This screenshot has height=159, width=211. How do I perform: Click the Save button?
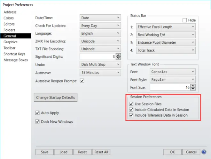tap(44, 152)
